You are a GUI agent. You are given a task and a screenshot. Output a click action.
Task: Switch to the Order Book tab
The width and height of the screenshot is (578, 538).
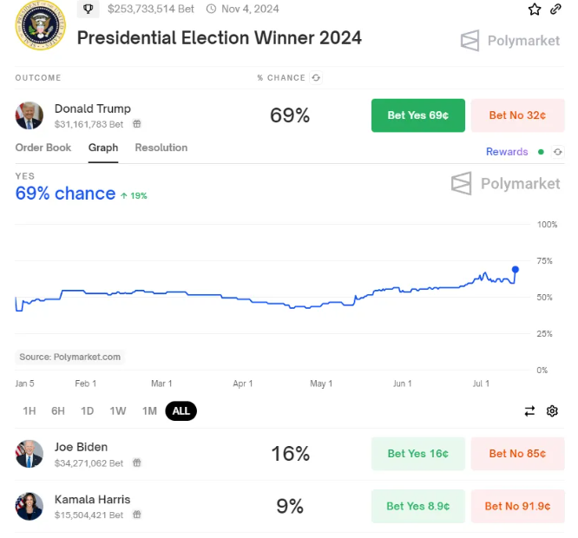(x=43, y=148)
